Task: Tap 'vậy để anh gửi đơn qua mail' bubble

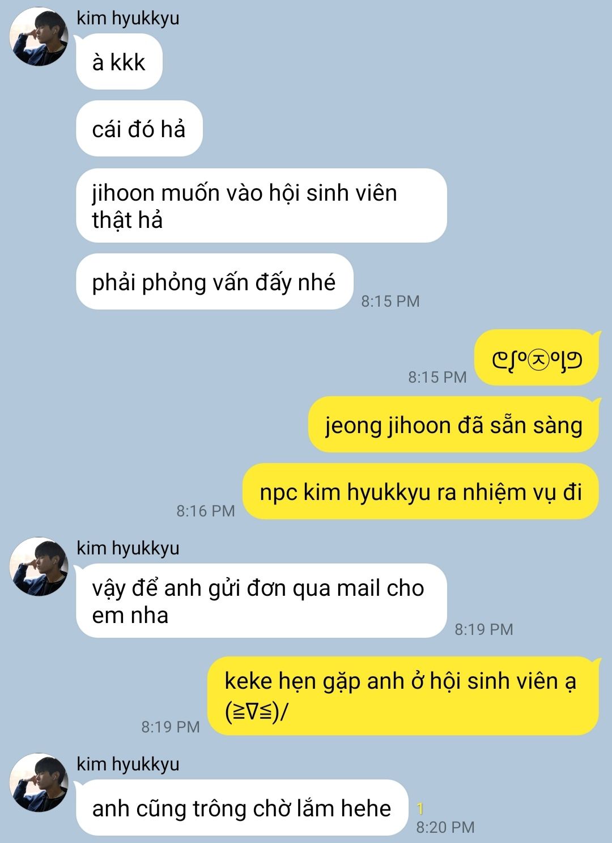Action: pos(261,601)
